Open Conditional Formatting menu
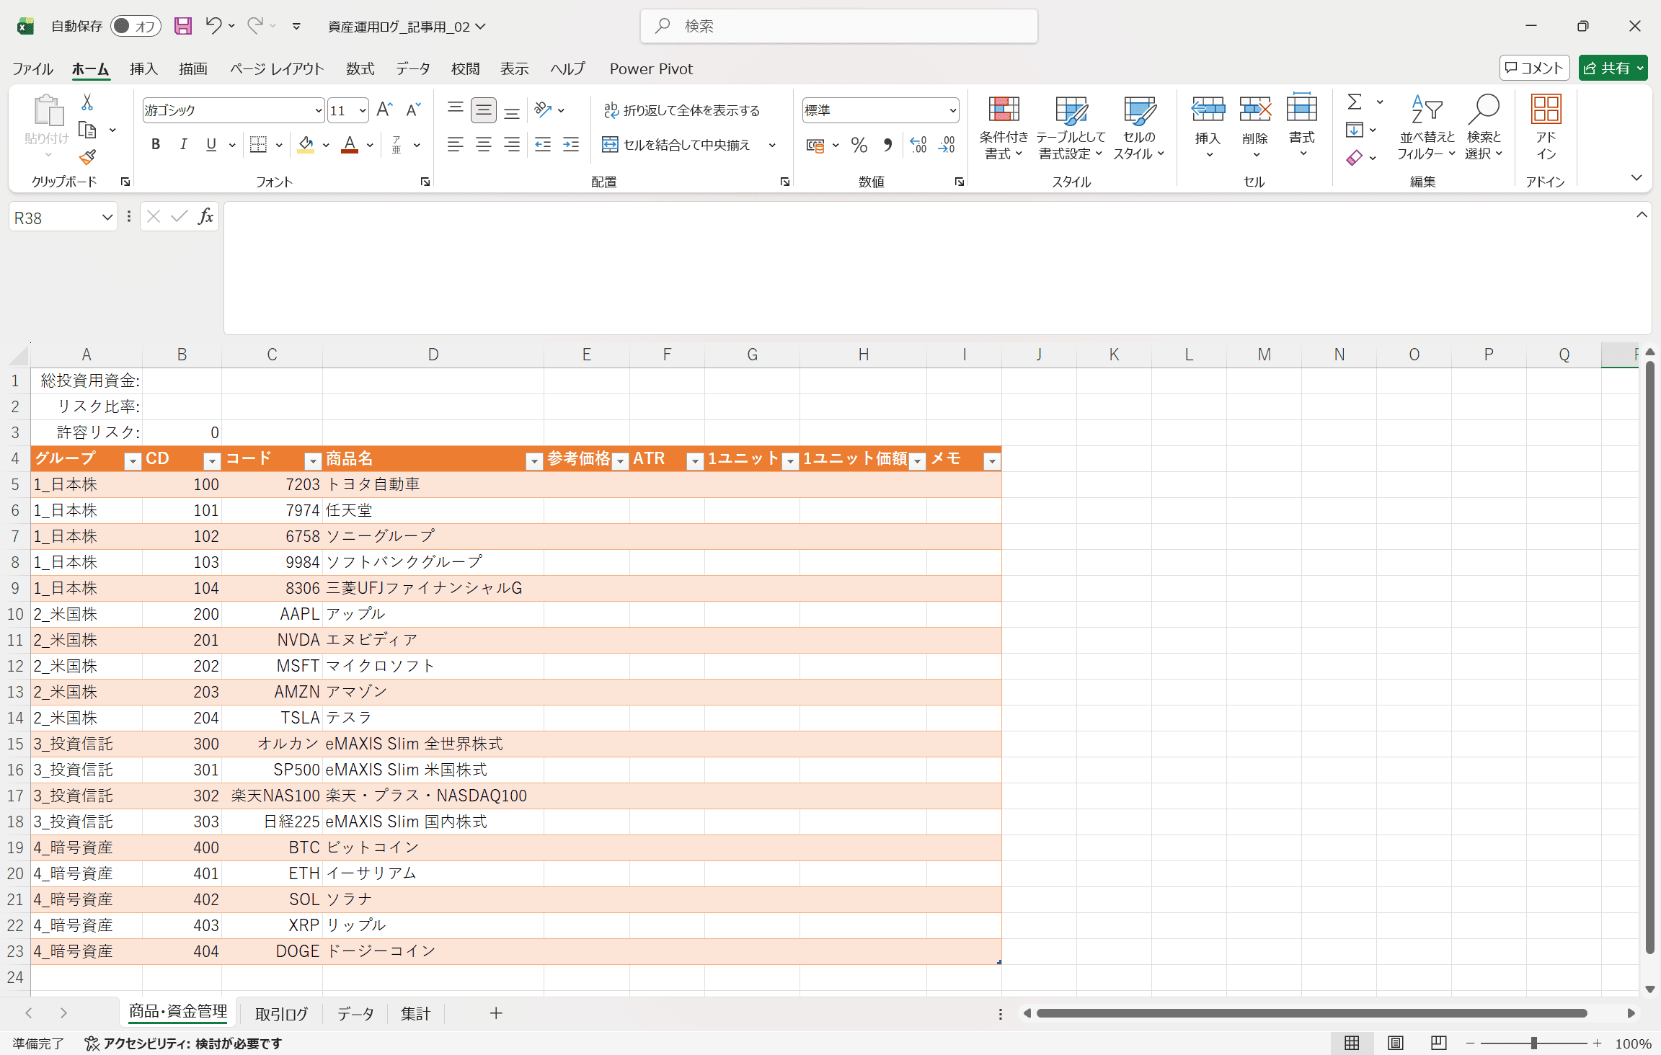Image resolution: width=1661 pixels, height=1055 pixels. [x=1003, y=128]
